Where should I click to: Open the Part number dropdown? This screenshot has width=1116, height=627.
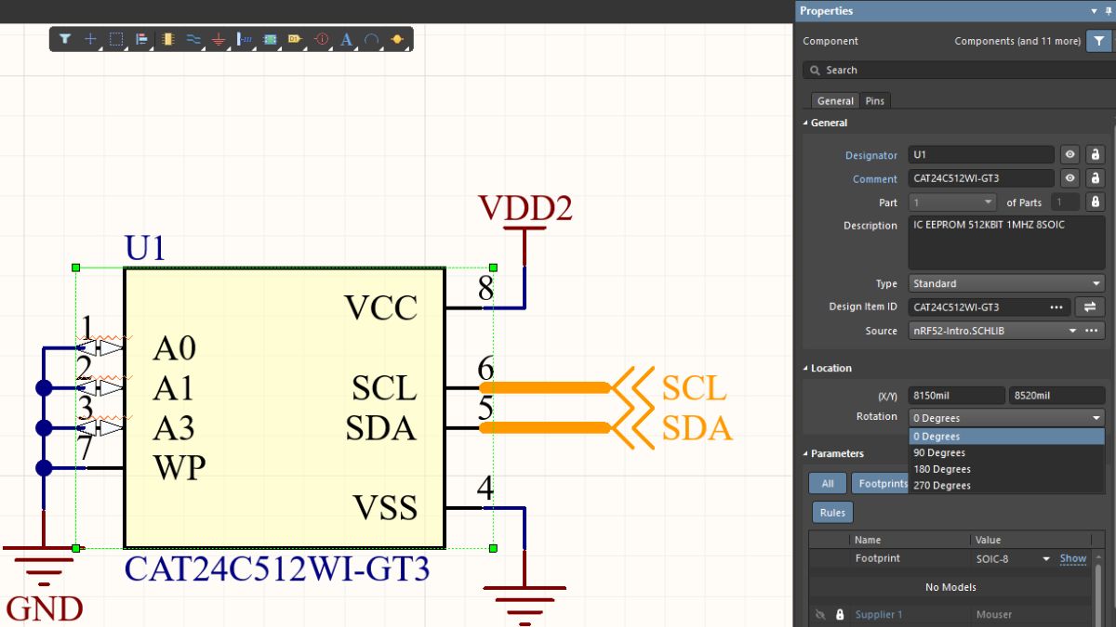click(x=953, y=202)
